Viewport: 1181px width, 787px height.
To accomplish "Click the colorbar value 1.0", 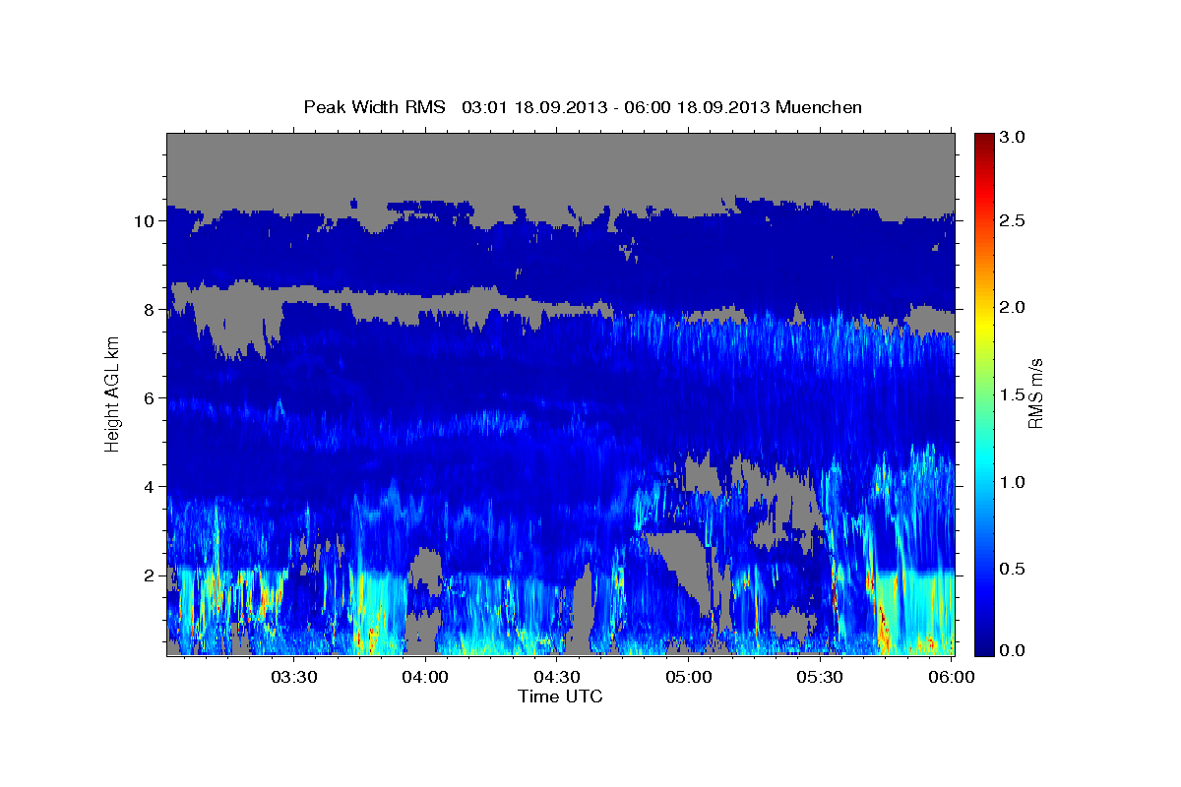I will (x=1013, y=482).
